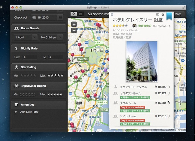Select the ¥17,316 twin room row
The image size is (195, 141).
(x=142, y=120)
